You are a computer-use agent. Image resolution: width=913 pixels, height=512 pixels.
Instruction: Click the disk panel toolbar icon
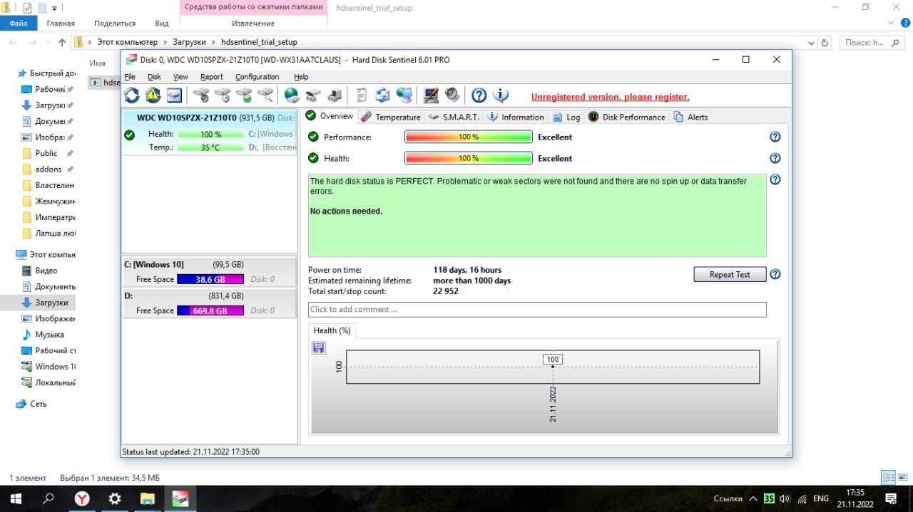(x=174, y=95)
